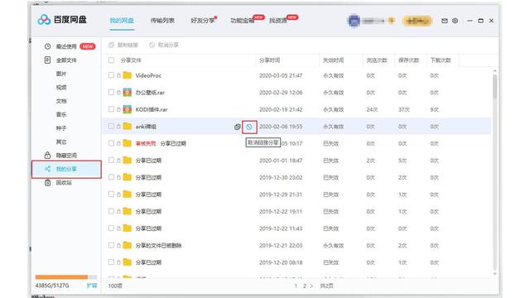Click the orange storage usage bar
The image size is (530, 298).
point(61,277)
